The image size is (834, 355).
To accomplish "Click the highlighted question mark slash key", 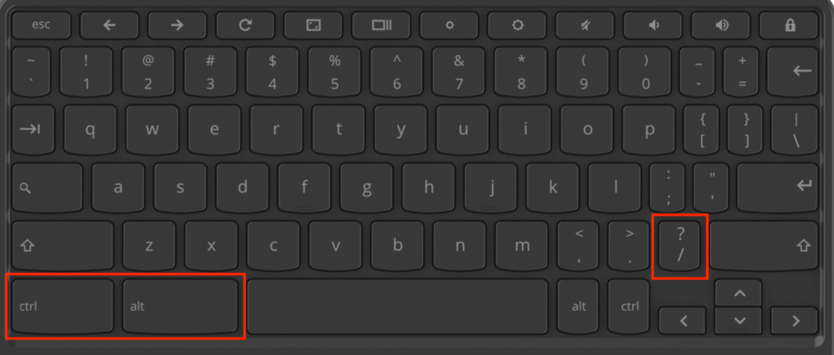I will coord(680,246).
